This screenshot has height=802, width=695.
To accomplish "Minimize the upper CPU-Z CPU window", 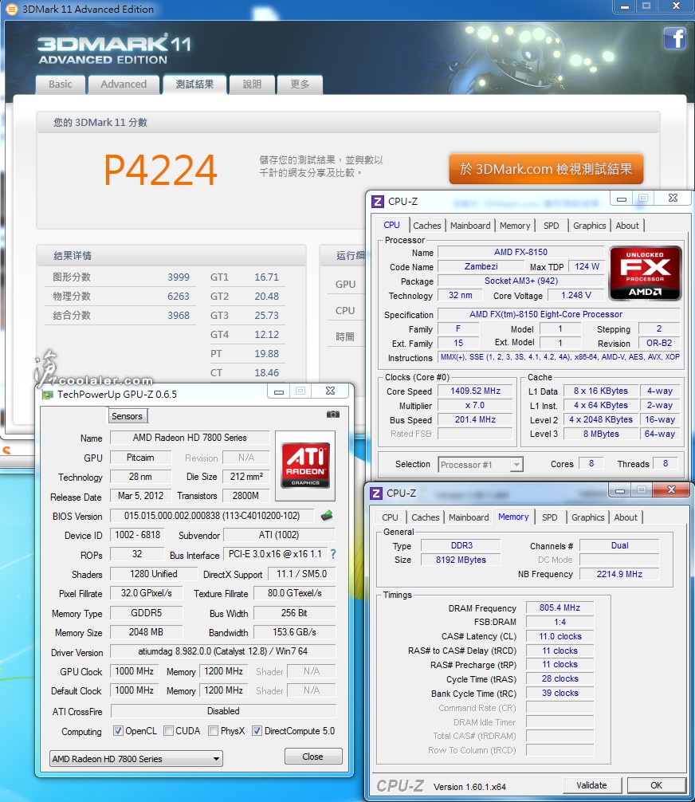I will [622, 199].
